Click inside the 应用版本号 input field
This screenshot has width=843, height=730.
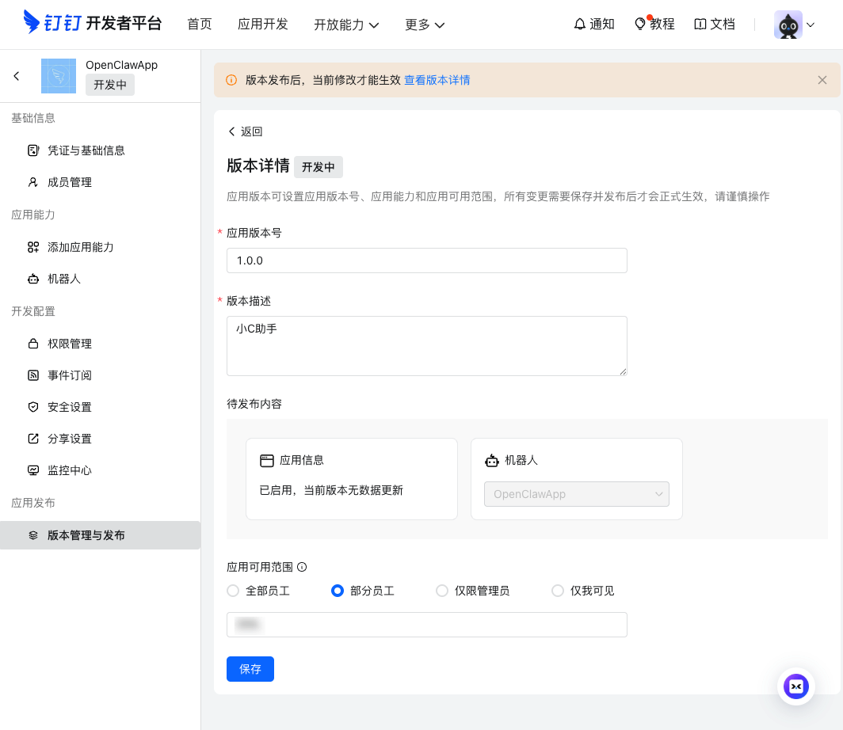[427, 260]
